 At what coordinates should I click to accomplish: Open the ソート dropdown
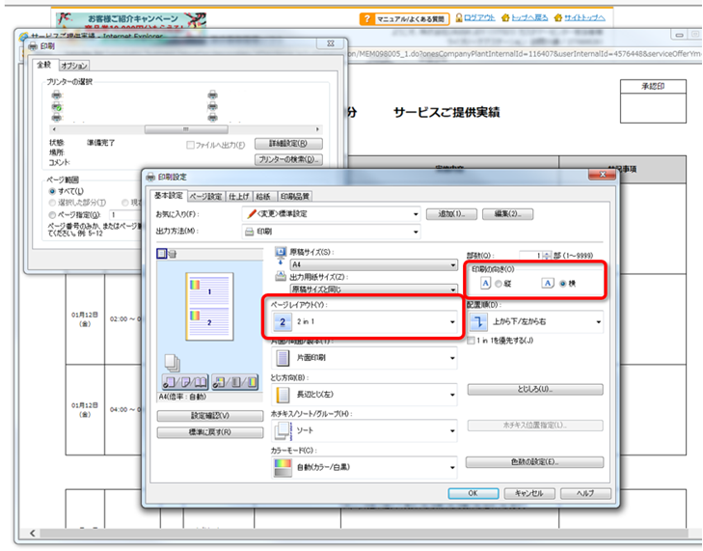(365, 430)
